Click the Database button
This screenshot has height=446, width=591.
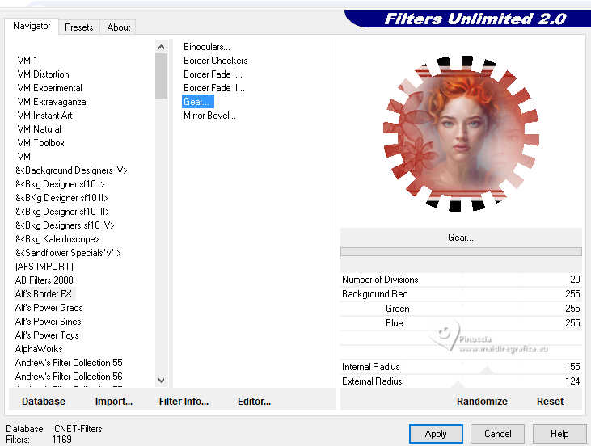(x=44, y=402)
